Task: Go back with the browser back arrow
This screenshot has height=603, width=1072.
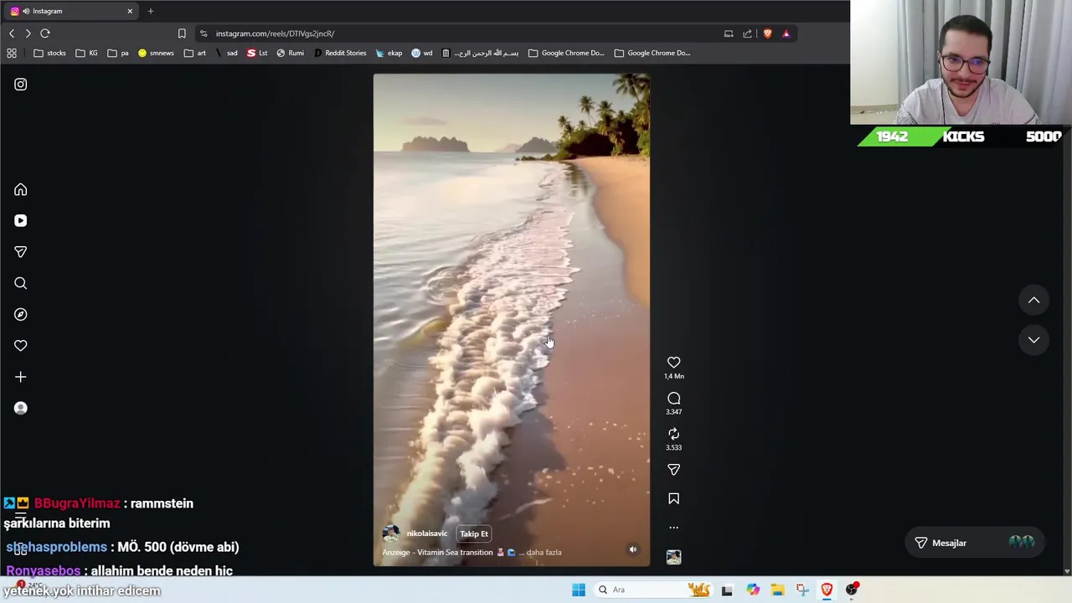Action: click(x=12, y=33)
